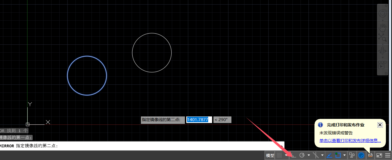Toggle the grid display icon

coord(279,155)
